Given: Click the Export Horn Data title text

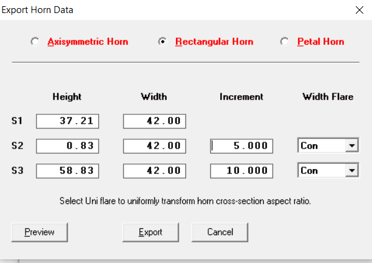Looking at the screenshot, I should [x=37, y=10].
